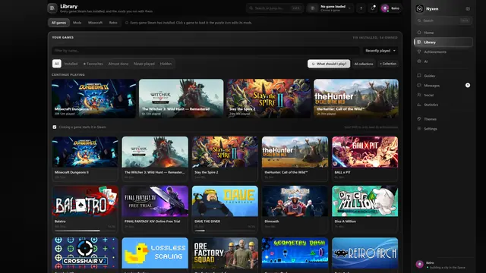The image size is (486, 273).
Task: Click the Achievements trophy icon in the sidebar
Action: click(x=419, y=52)
